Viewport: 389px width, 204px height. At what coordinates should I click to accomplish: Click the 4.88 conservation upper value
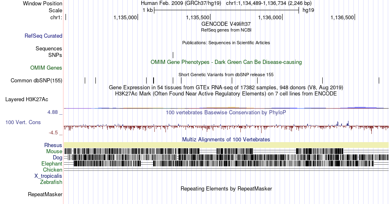[x=52, y=112]
